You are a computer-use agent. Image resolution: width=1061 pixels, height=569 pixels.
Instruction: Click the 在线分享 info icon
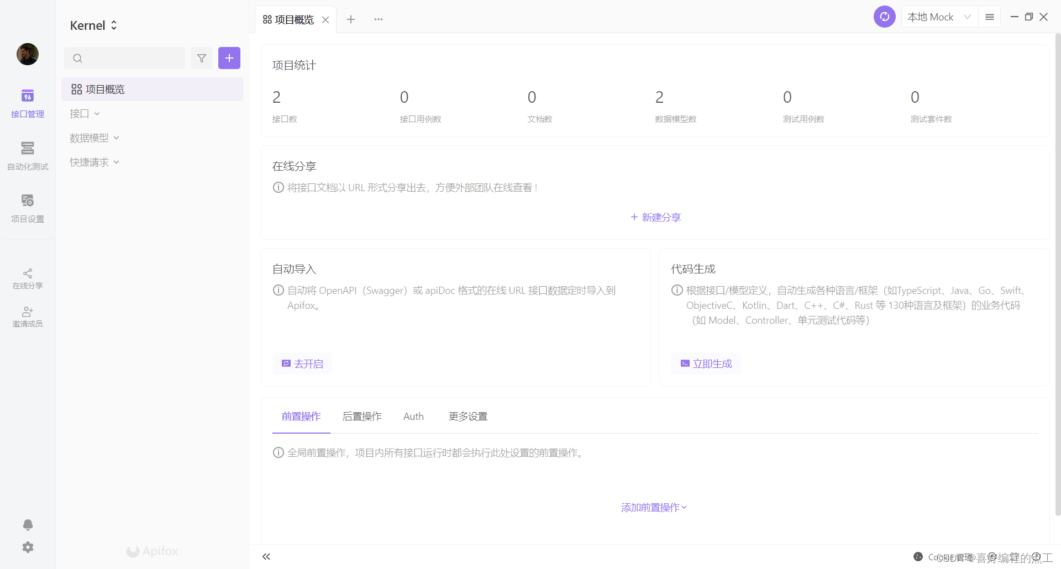(x=279, y=187)
